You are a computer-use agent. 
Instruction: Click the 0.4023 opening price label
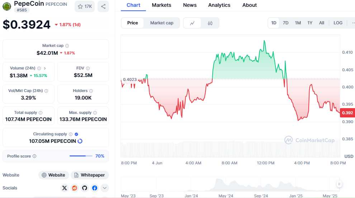coord(130,79)
